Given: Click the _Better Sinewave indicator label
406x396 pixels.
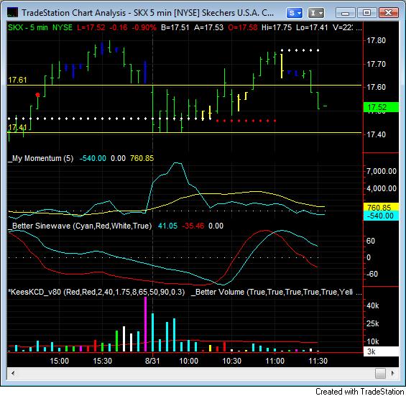Looking at the screenshot, I should (x=80, y=226).
